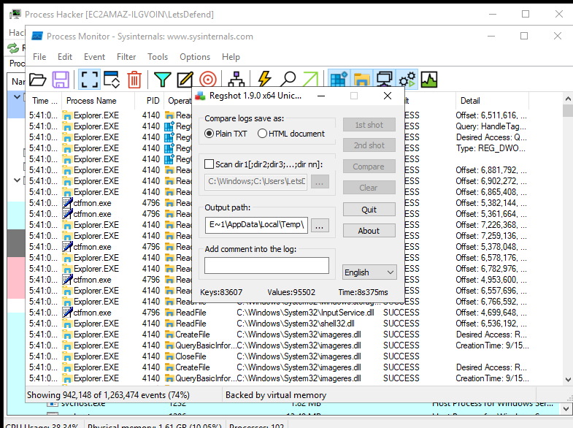
Task: Click the Quit button in Regshot
Action: pyautogui.click(x=369, y=210)
